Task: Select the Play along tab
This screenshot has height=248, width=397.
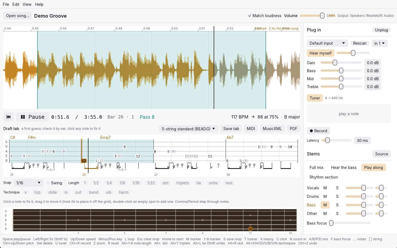Action: [x=373, y=168]
